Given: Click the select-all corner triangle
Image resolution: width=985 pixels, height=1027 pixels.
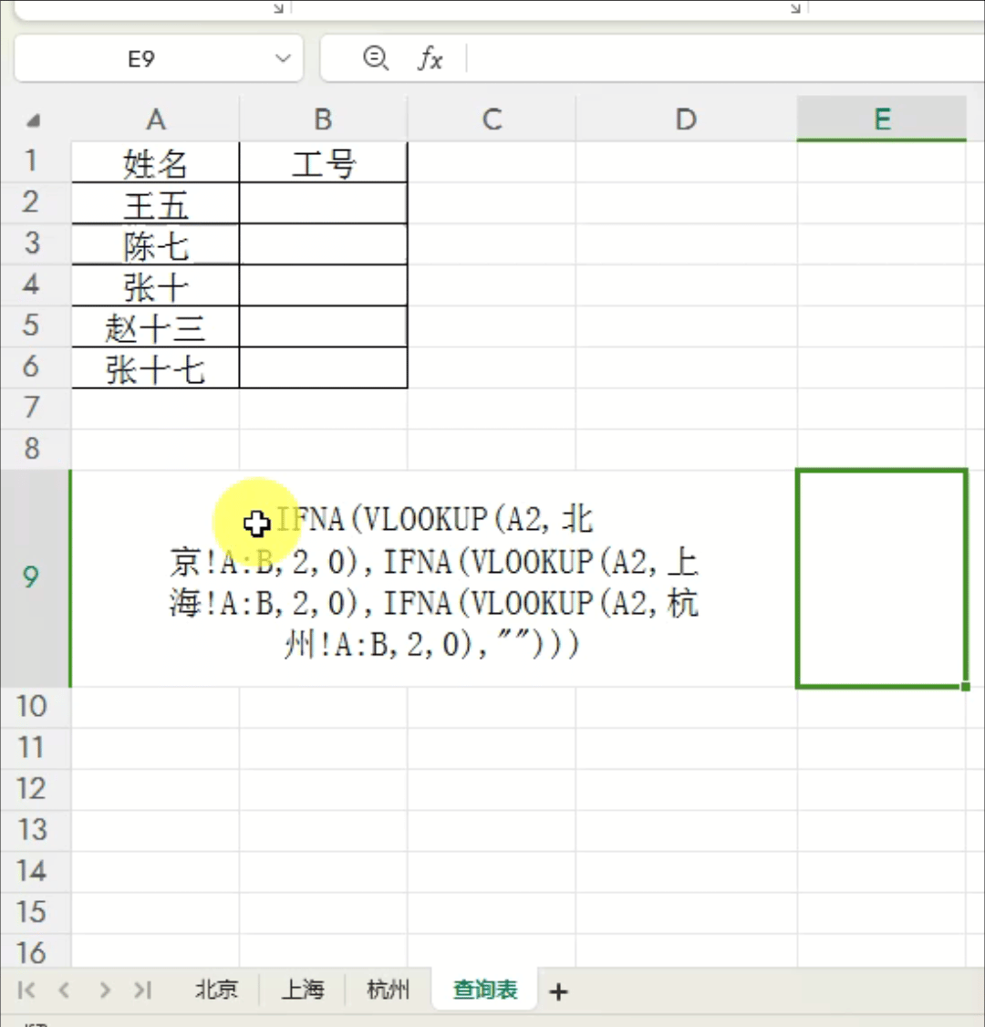Looking at the screenshot, I should tap(34, 119).
